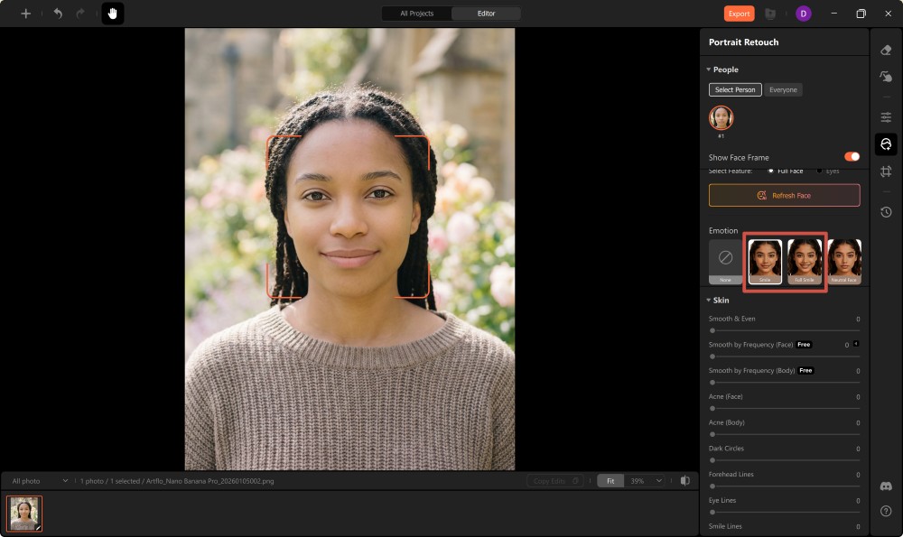Collapse the People section
Screen dimensions: 903x537
[x=709, y=69]
